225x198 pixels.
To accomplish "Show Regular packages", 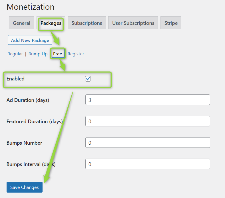I will pyautogui.click(x=15, y=54).
